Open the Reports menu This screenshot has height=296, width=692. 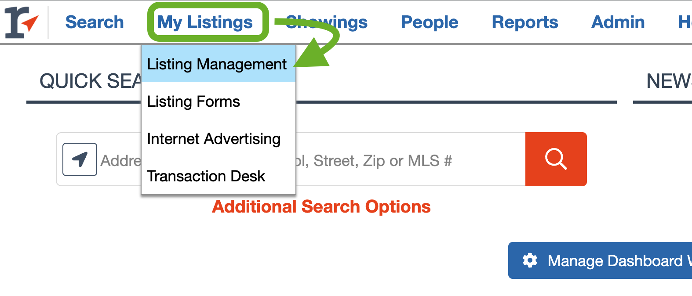coord(525,22)
